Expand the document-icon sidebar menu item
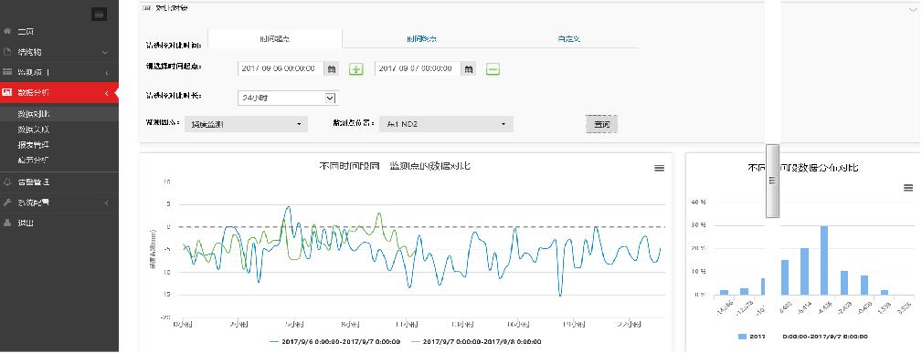This screenshot has height=353, width=922. (59, 52)
